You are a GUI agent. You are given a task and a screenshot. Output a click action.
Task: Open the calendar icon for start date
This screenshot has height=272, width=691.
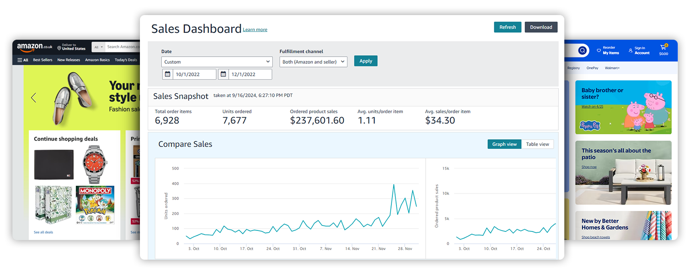click(x=167, y=74)
